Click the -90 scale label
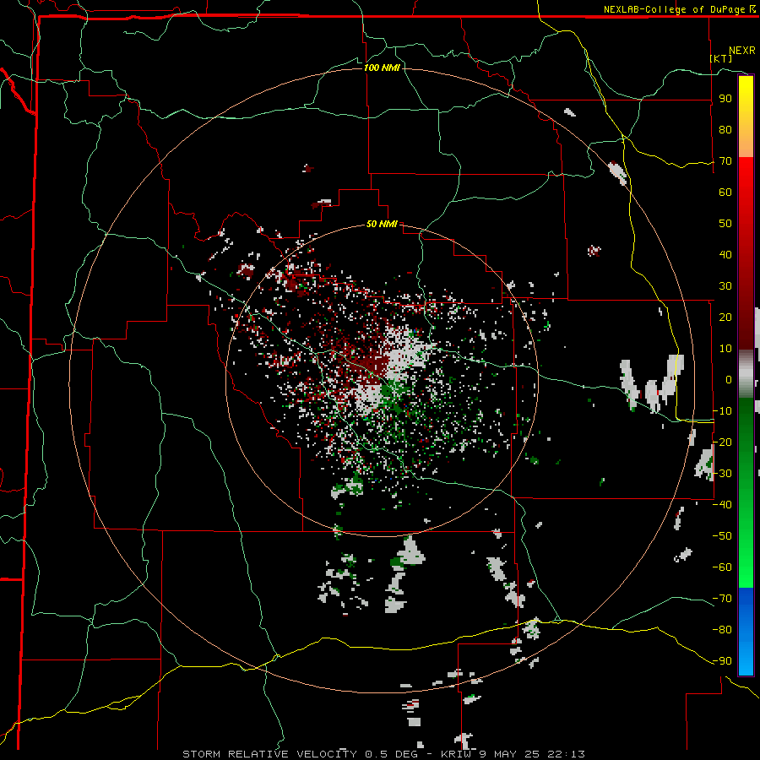This screenshot has height=760, width=760. pyautogui.click(x=722, y=660)
